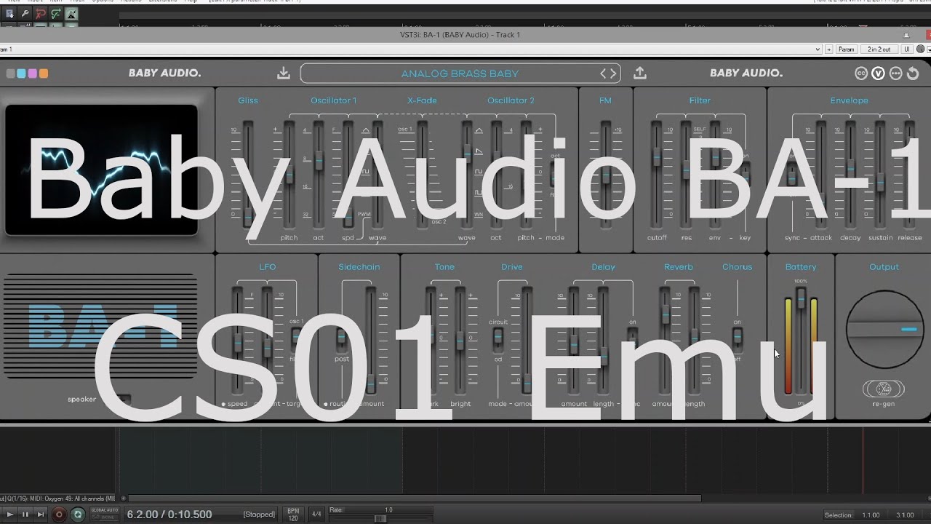Screen dimensions: 931x524
Task: Click go-to-end button in transport
Action: (41, 515)
